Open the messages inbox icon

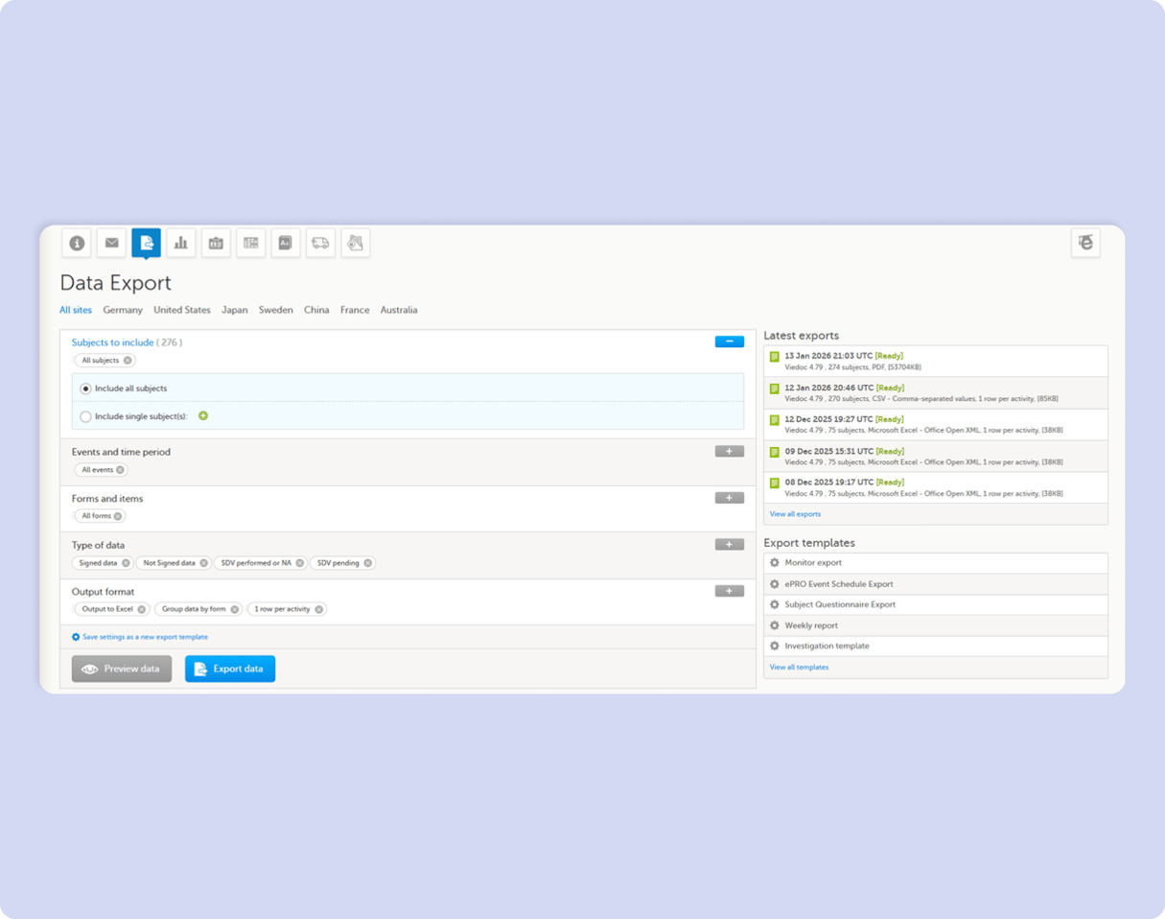(x=111, y=243)
